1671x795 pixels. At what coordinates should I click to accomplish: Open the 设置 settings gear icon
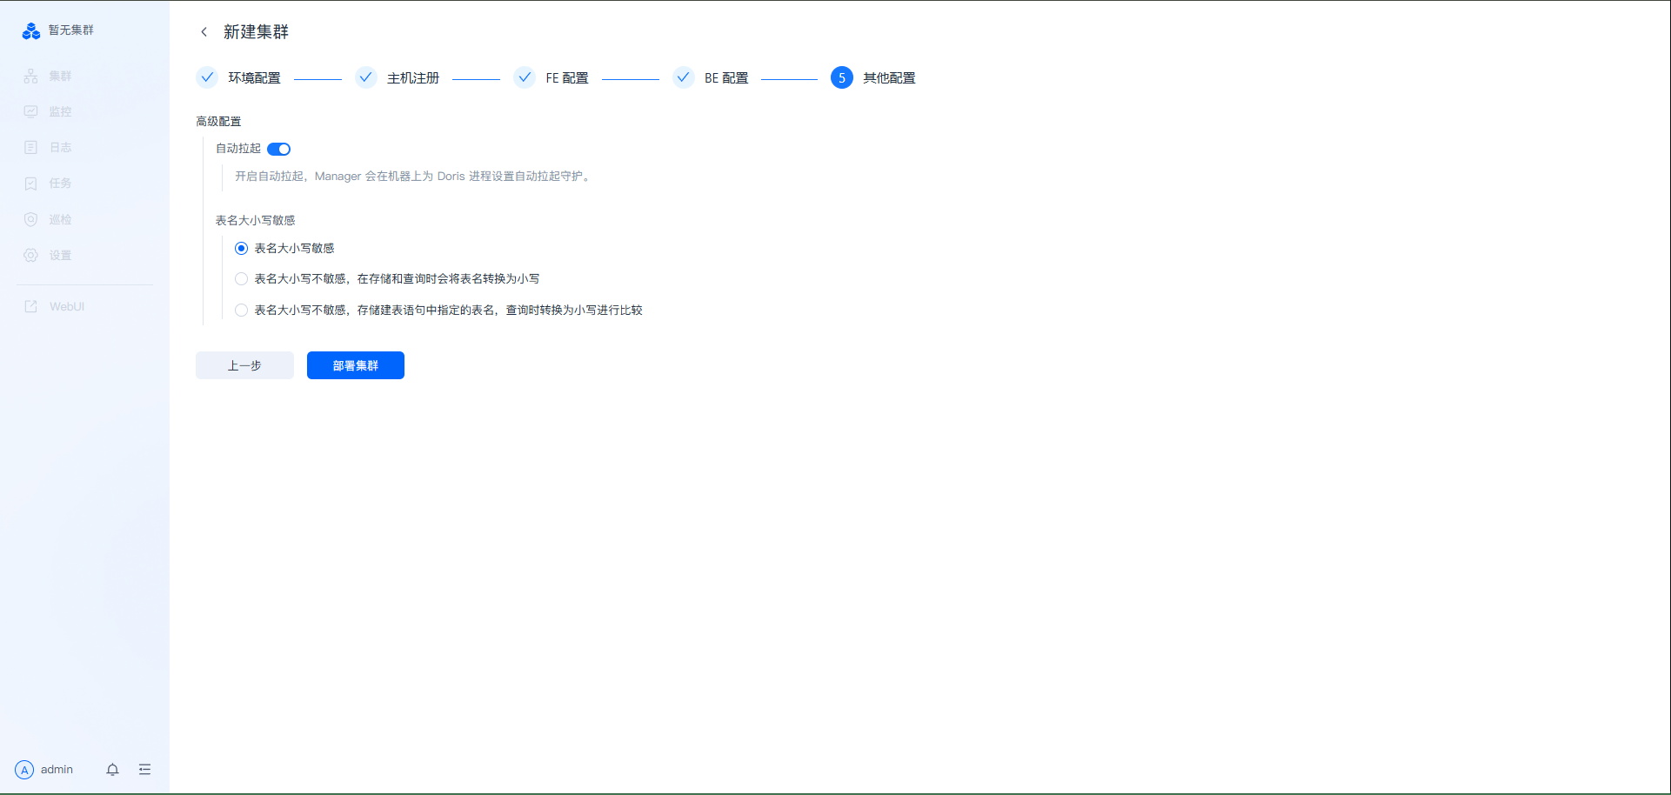tap(31, 256)
